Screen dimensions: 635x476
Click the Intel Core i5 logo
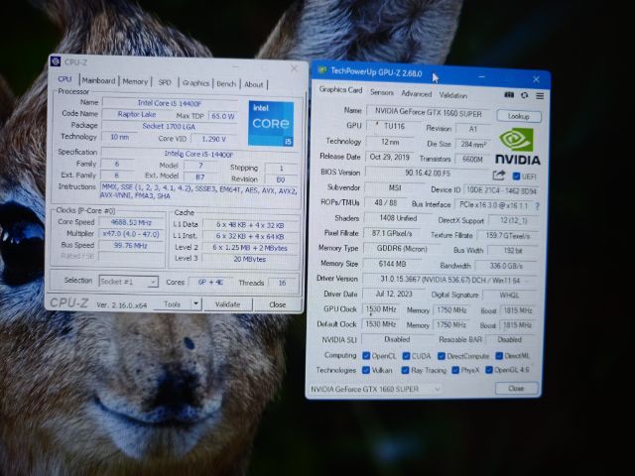(271, 123)
